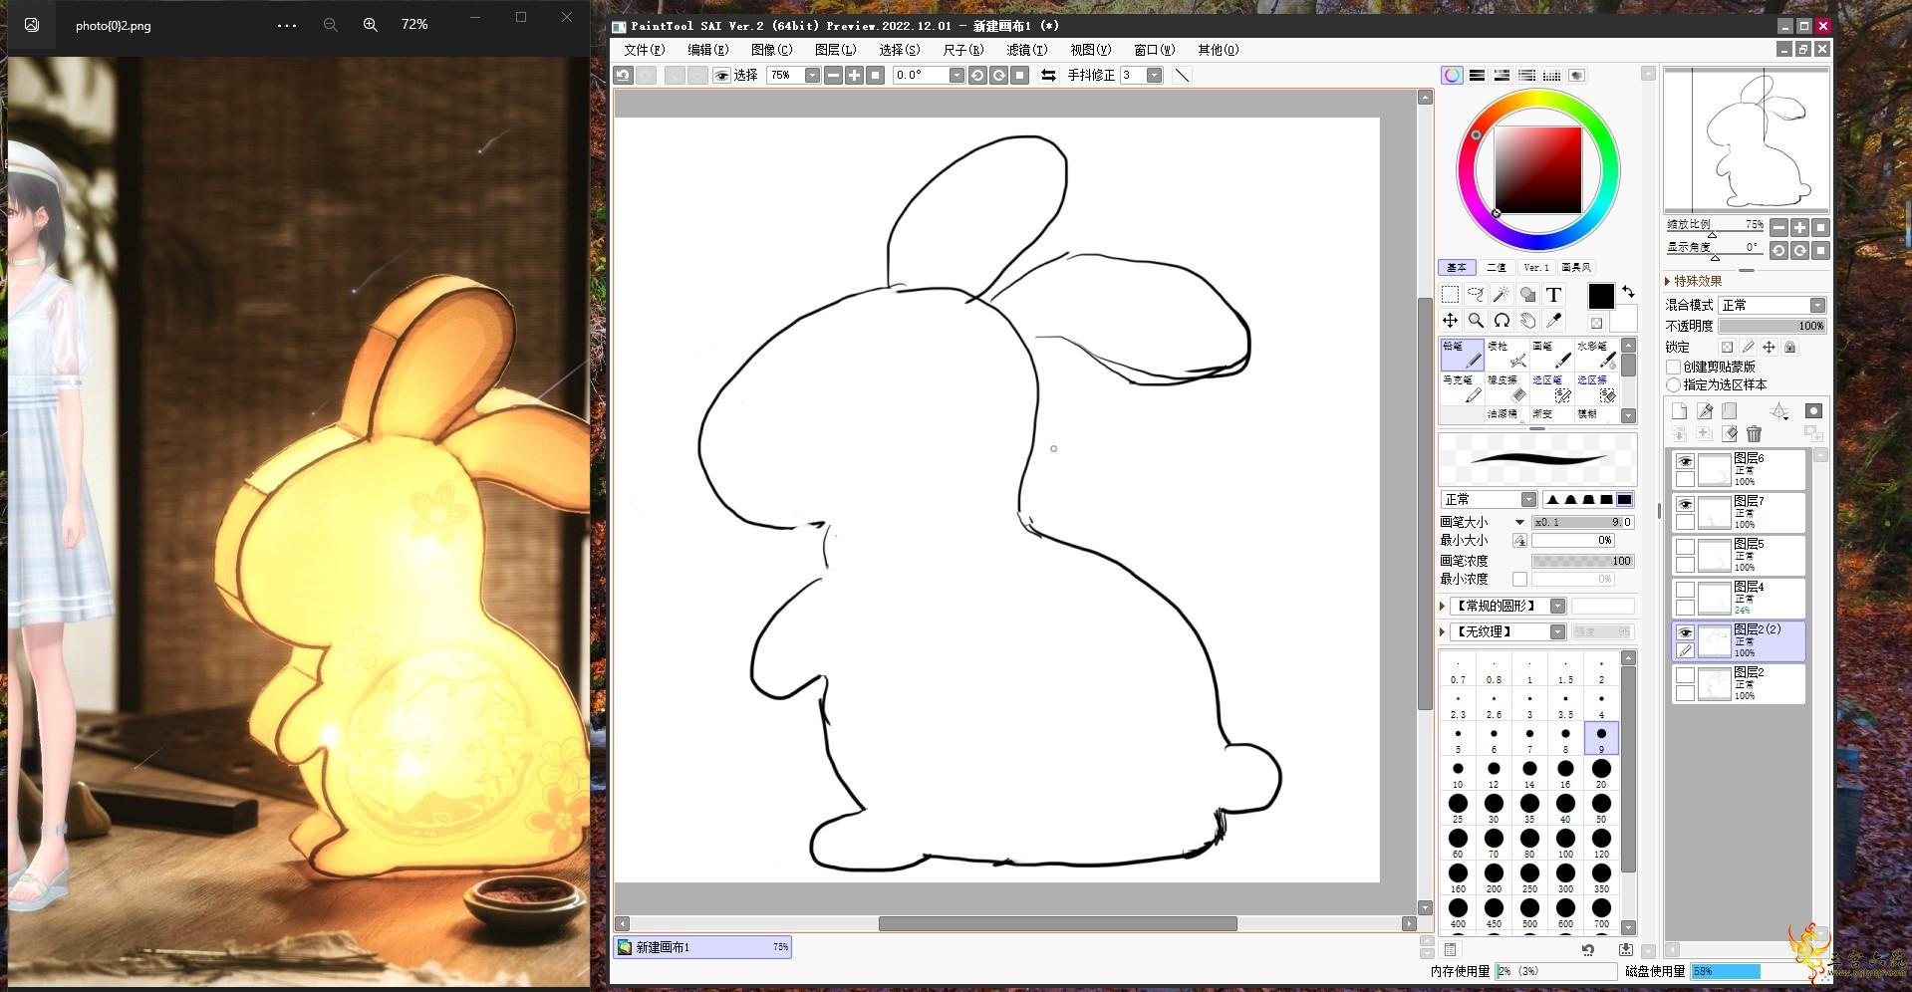Open the zoom 75% dropdown in toolbar
This screenshot has width=1912, height=992.
(x=812, y=75)
